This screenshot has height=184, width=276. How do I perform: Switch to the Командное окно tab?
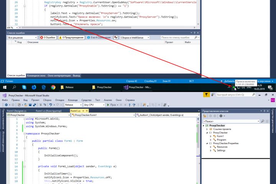[x=36, y=76]
